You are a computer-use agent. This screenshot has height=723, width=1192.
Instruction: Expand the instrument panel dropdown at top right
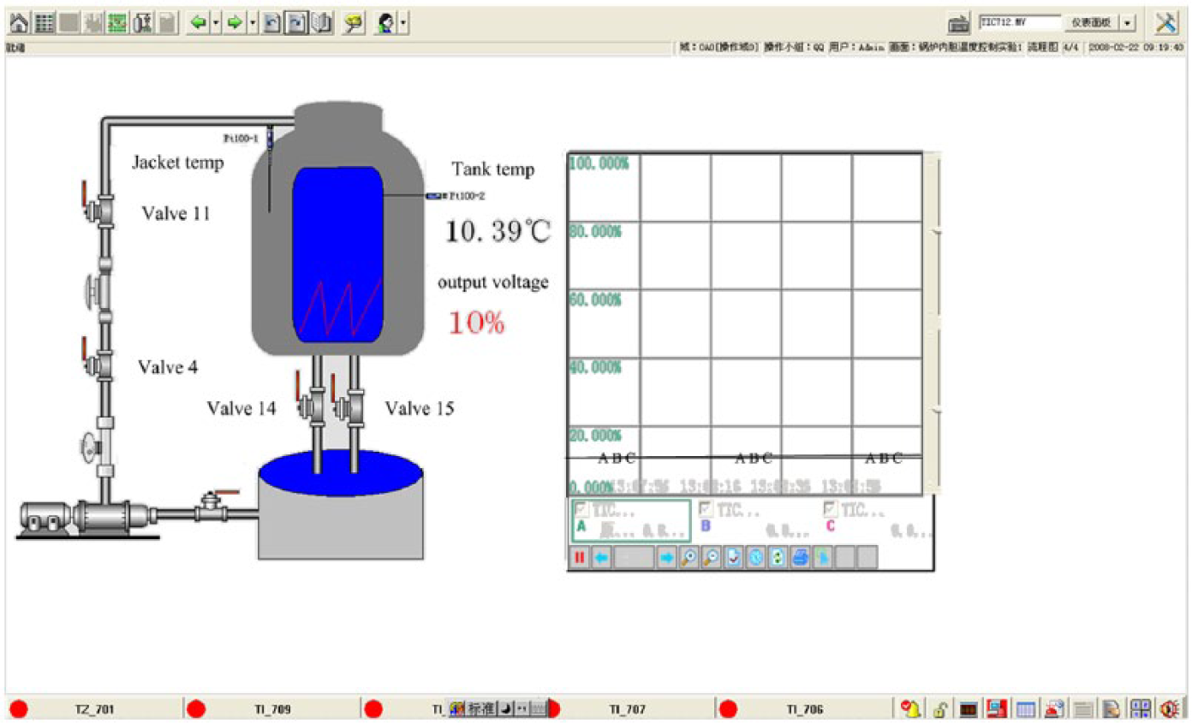pyautogui.click(x=1128, y=23)
